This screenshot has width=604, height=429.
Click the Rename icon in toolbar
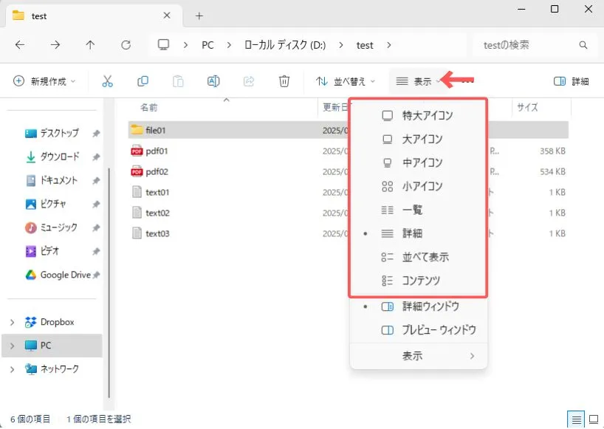click(x=213, y=81)
